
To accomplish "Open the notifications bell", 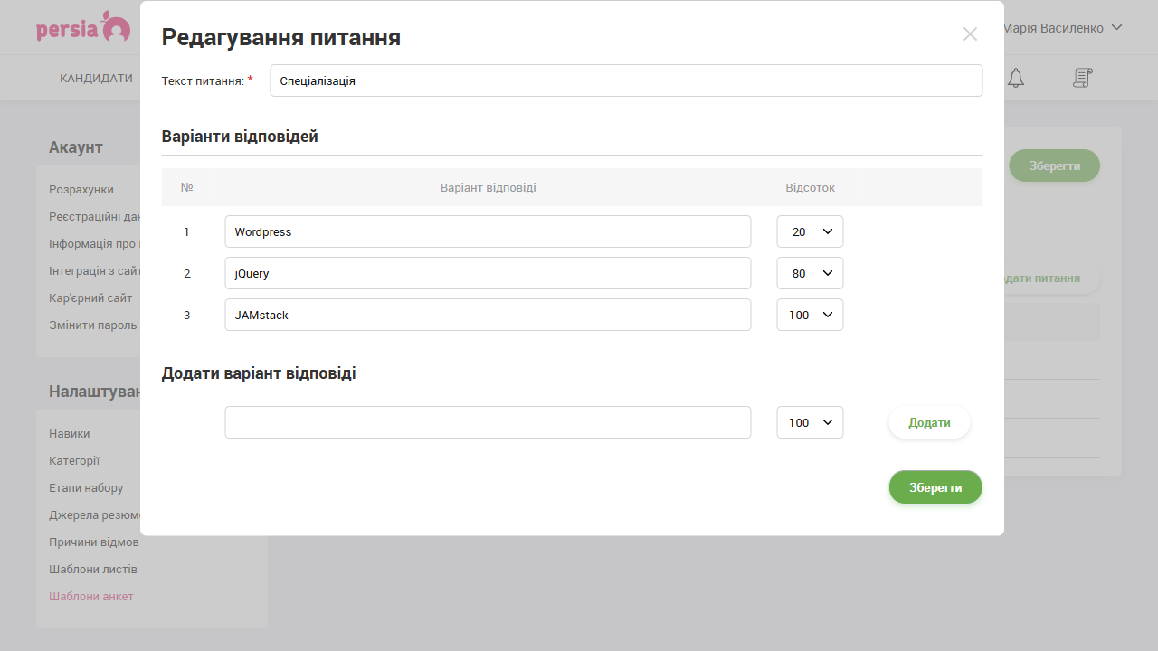I will (1015, 78).
